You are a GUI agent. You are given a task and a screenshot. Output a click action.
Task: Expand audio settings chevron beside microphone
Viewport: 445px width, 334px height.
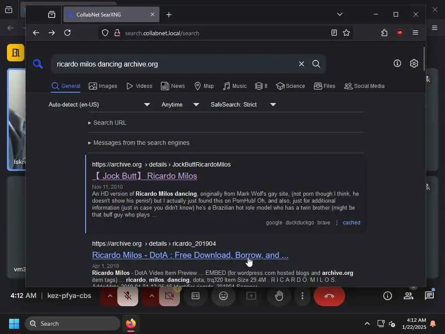click(x=110, y=296)
